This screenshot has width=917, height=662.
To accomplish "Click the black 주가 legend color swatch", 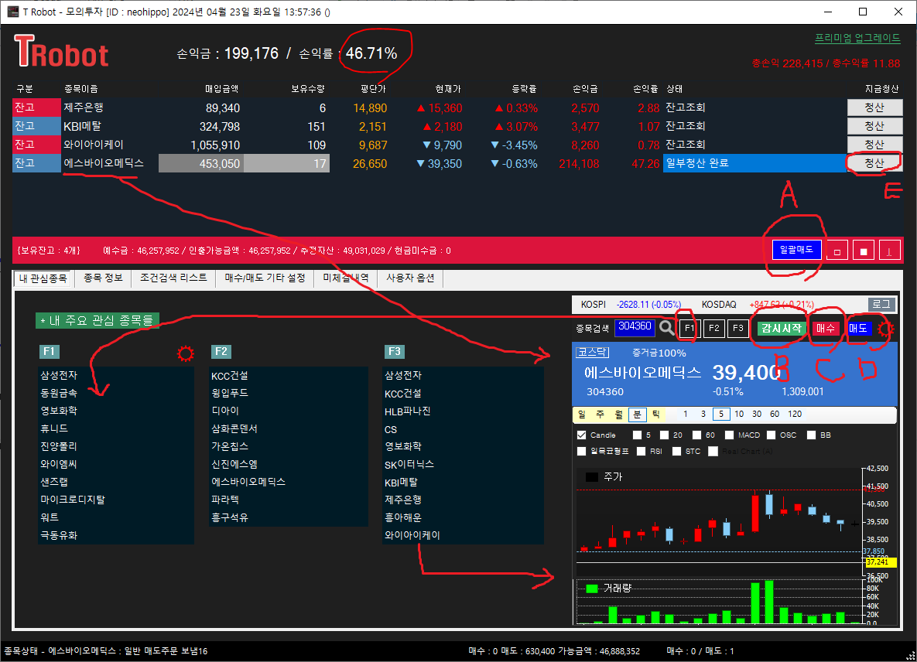I will point(592,477).
